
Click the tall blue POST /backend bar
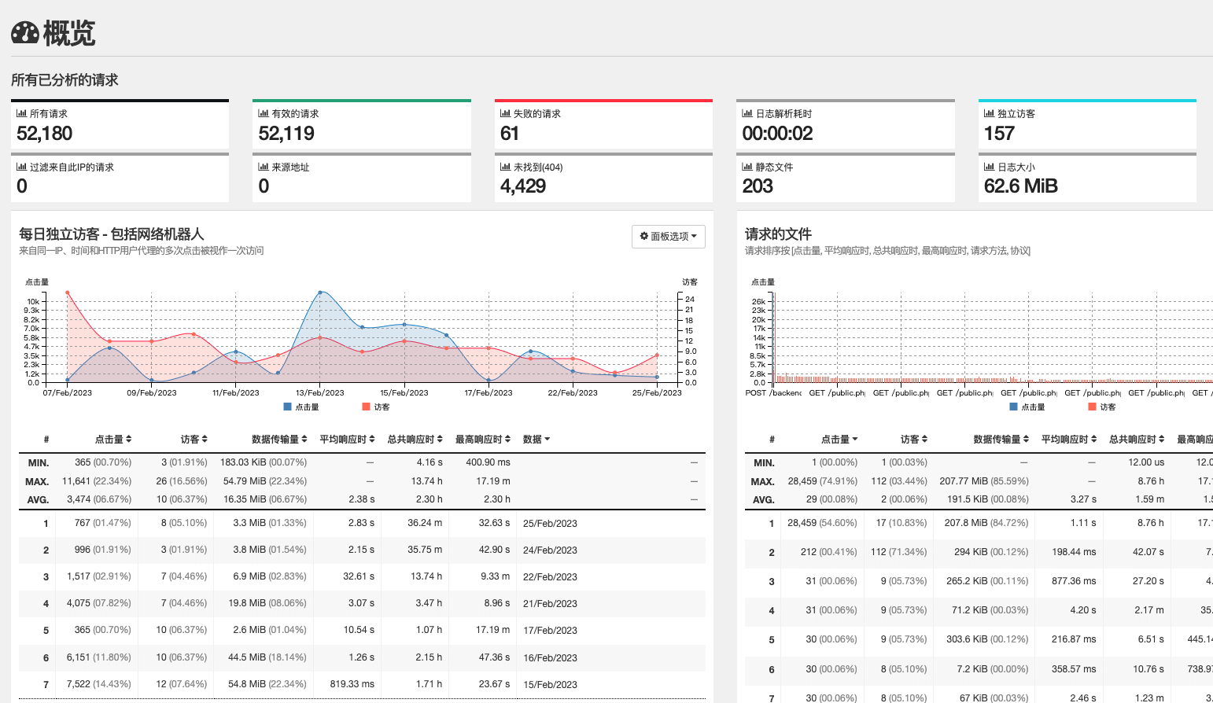tap(773, 337)
